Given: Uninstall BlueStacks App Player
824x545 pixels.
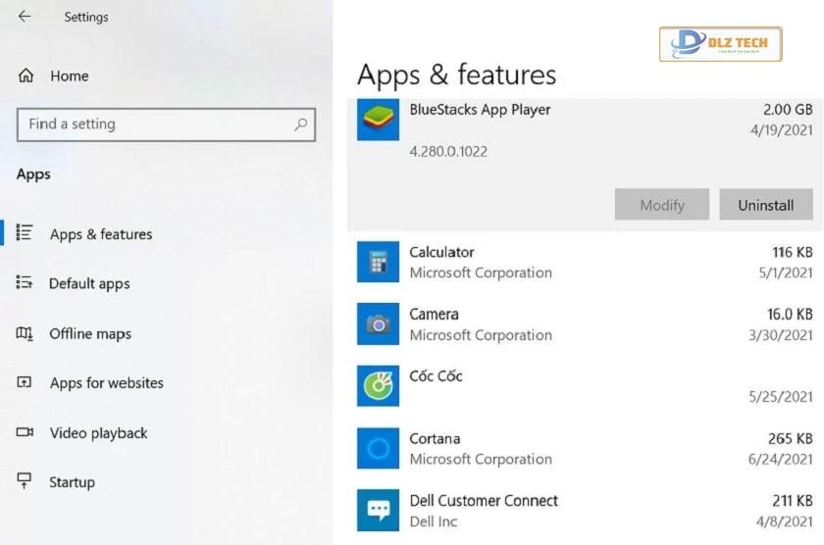Looking at the screenshot, I should pyautogui.click(x=765, y=205).
